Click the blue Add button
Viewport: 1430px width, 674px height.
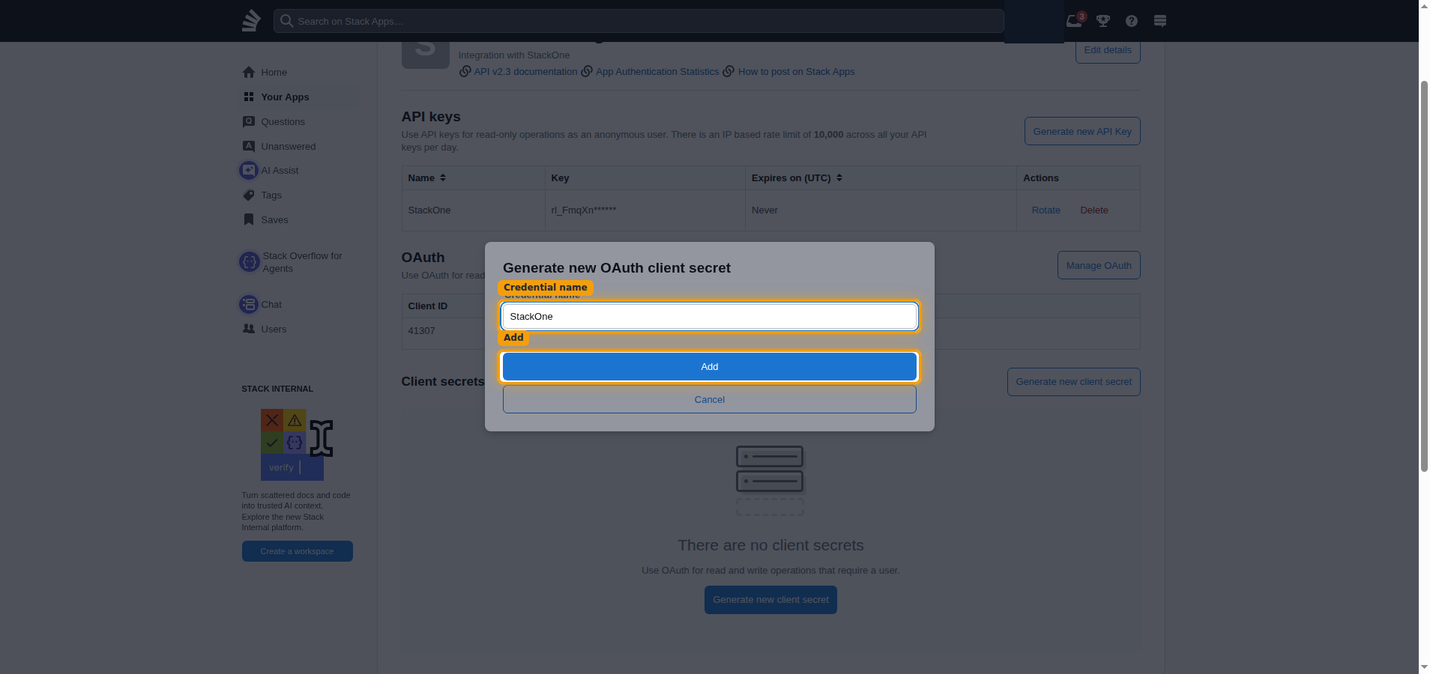(710, 367)
